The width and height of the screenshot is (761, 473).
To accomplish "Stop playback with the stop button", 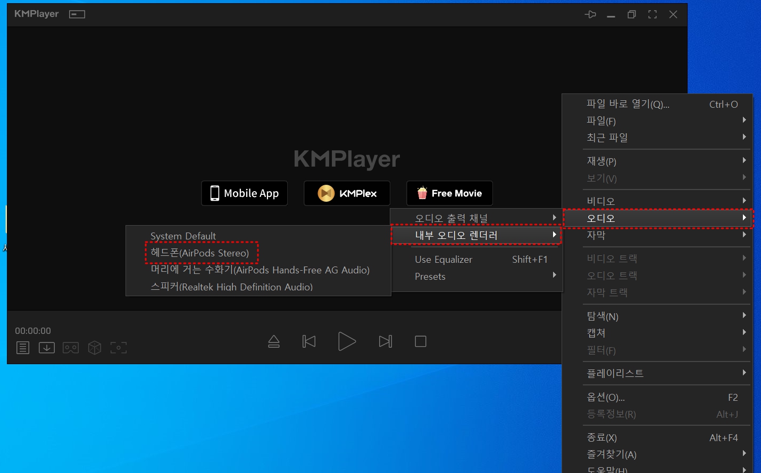I will 421,341.
